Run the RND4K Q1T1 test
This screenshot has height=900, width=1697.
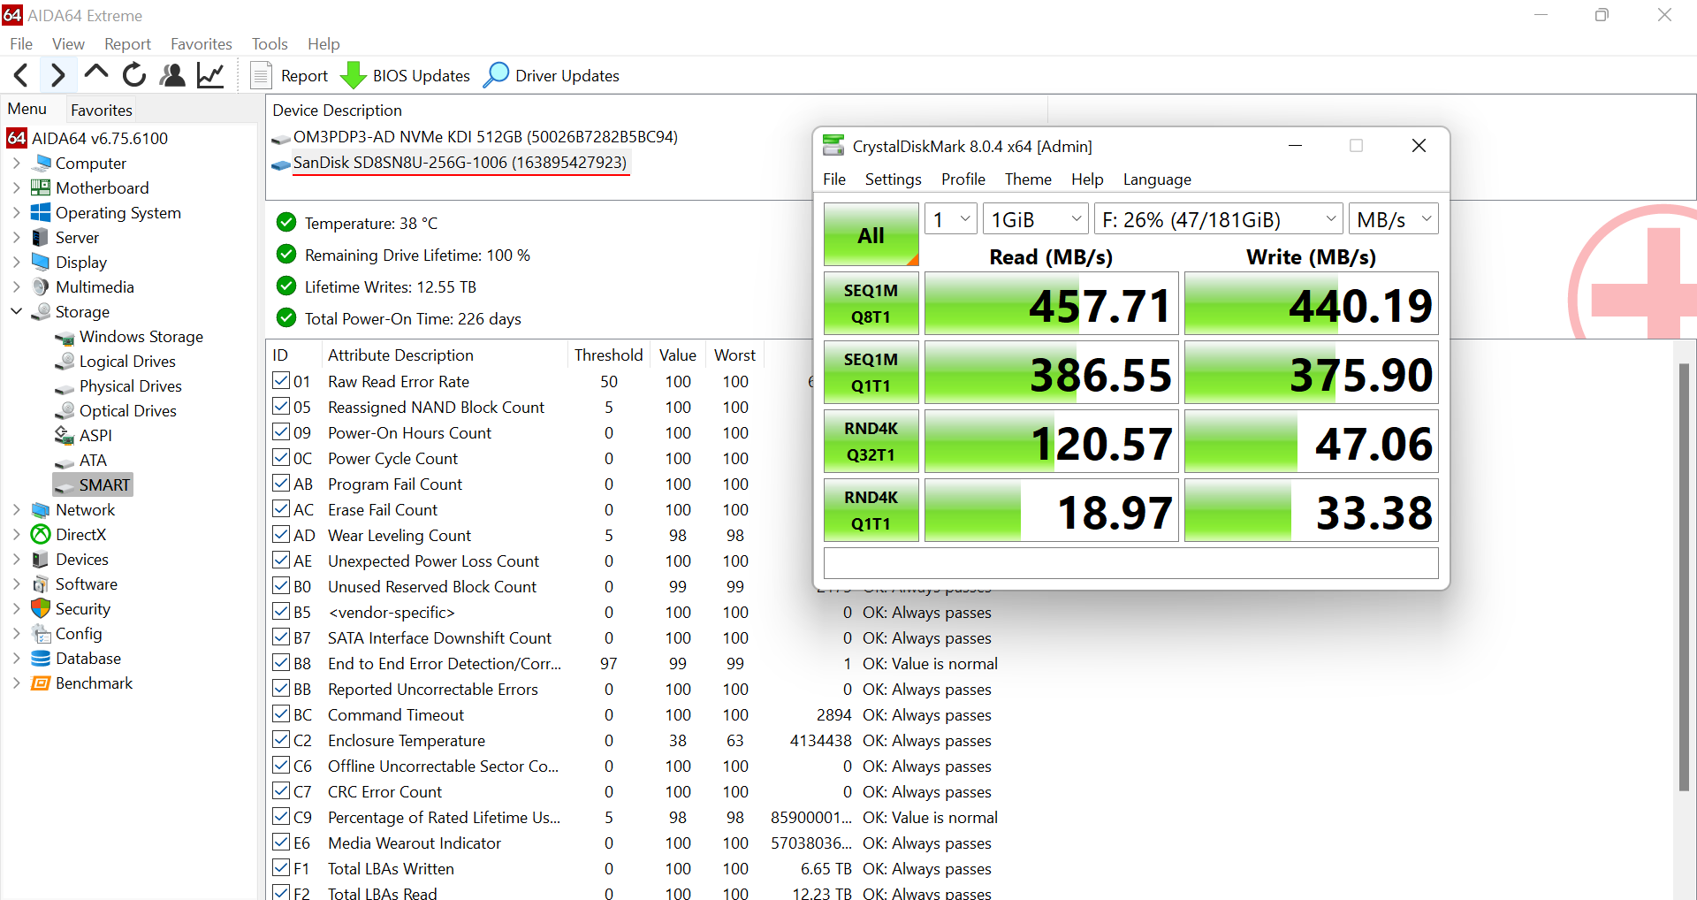pyautogui.click(x=871, y=510)
